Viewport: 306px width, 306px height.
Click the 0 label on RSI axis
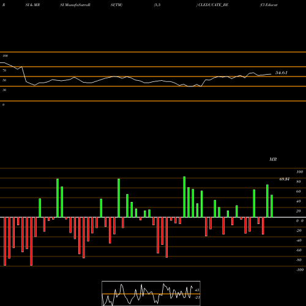[x=3, y=105]
